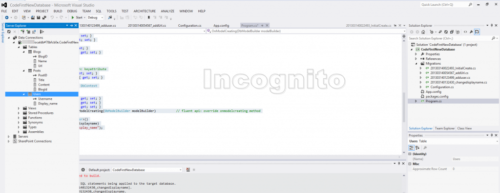Switch to the Configuration.cs tab
500x193 pixels.
point(189,25)
